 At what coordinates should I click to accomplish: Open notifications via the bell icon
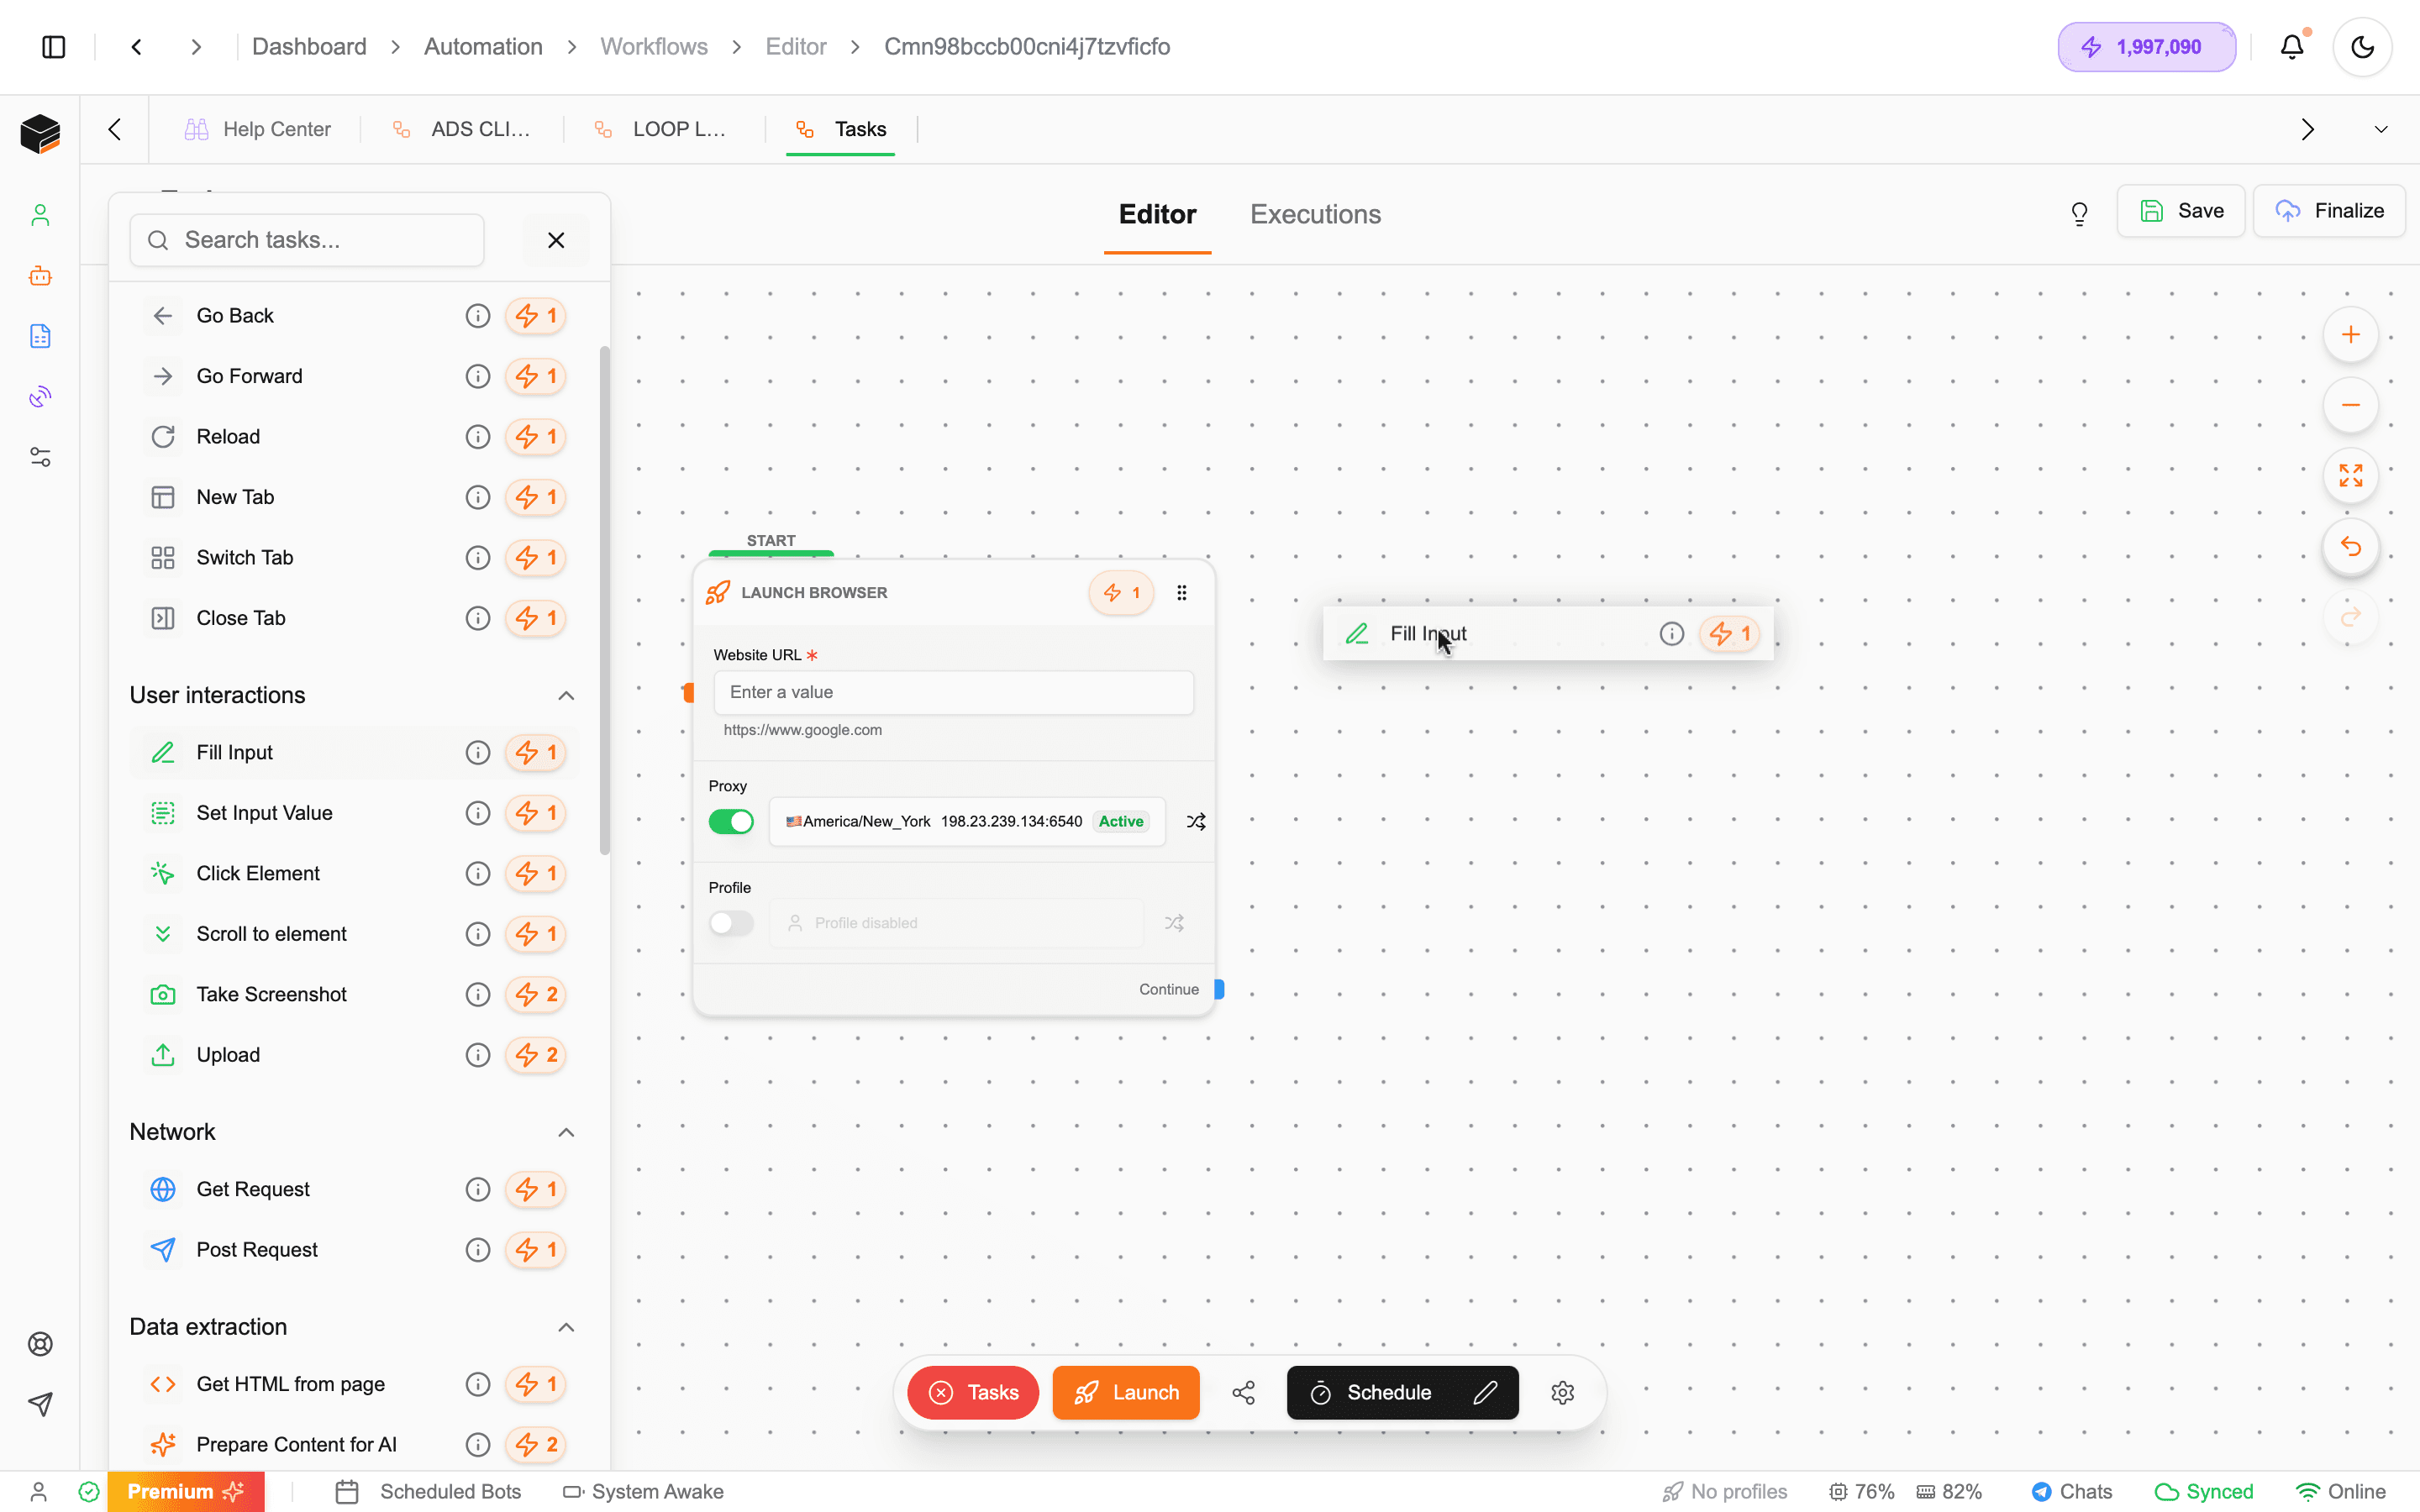pos(2292,46)
